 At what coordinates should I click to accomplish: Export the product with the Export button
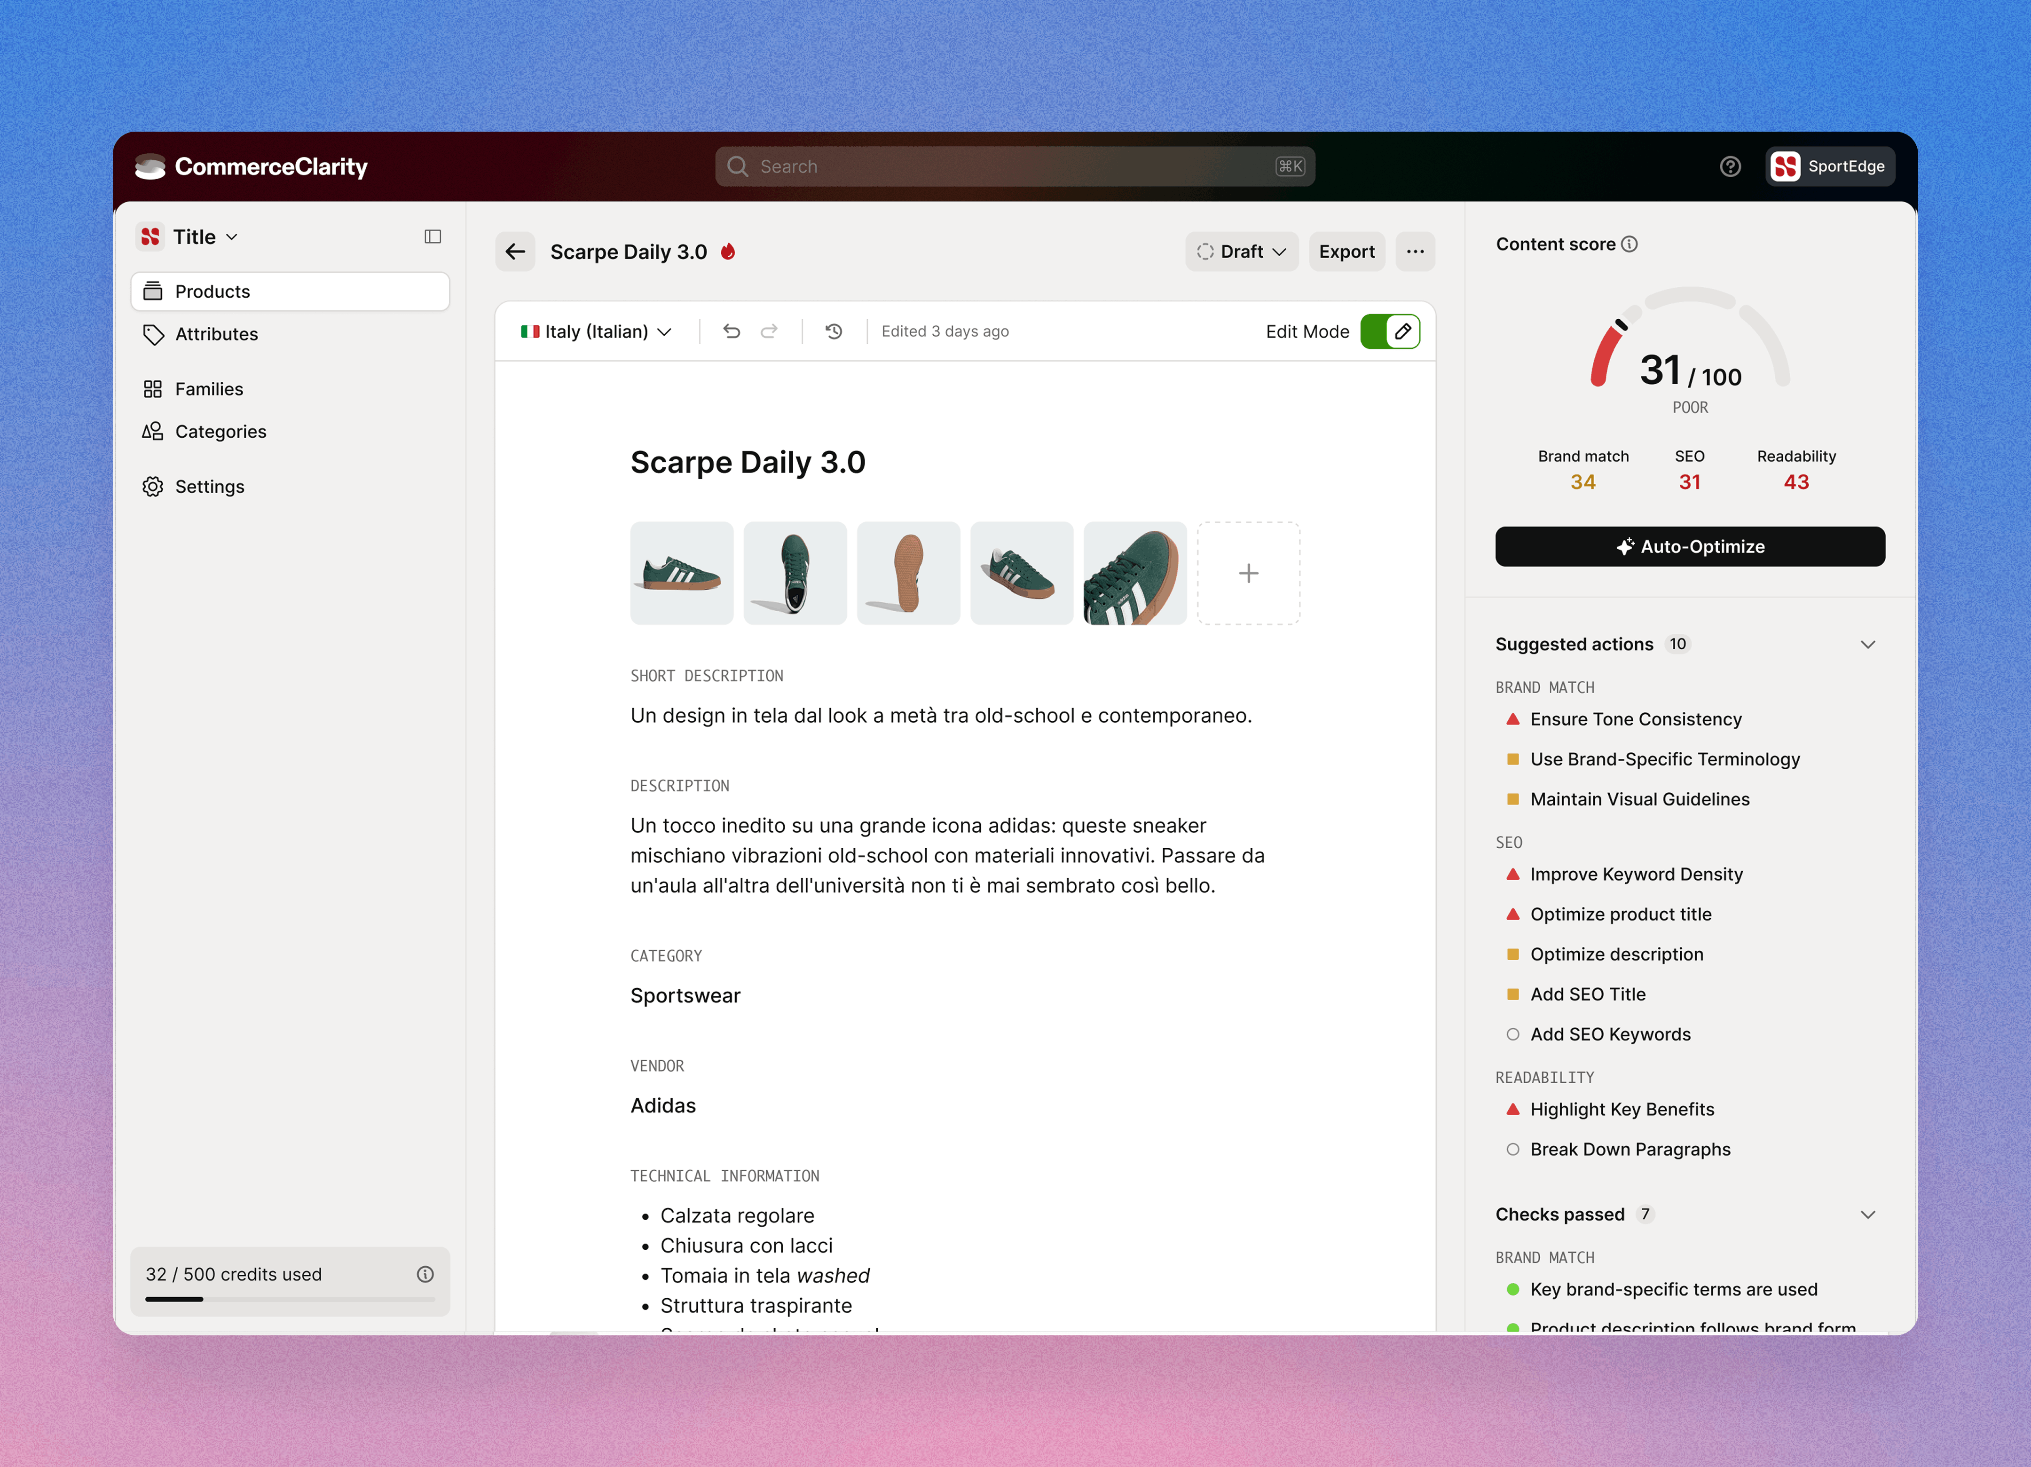[x=1347, y=252]
